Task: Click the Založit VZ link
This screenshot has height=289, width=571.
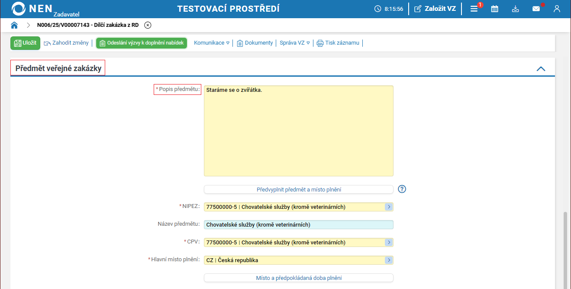Action: tap(435, 9)
